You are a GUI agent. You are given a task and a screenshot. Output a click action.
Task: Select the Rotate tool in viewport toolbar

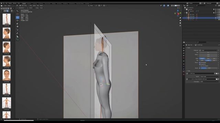click(18, 20)
